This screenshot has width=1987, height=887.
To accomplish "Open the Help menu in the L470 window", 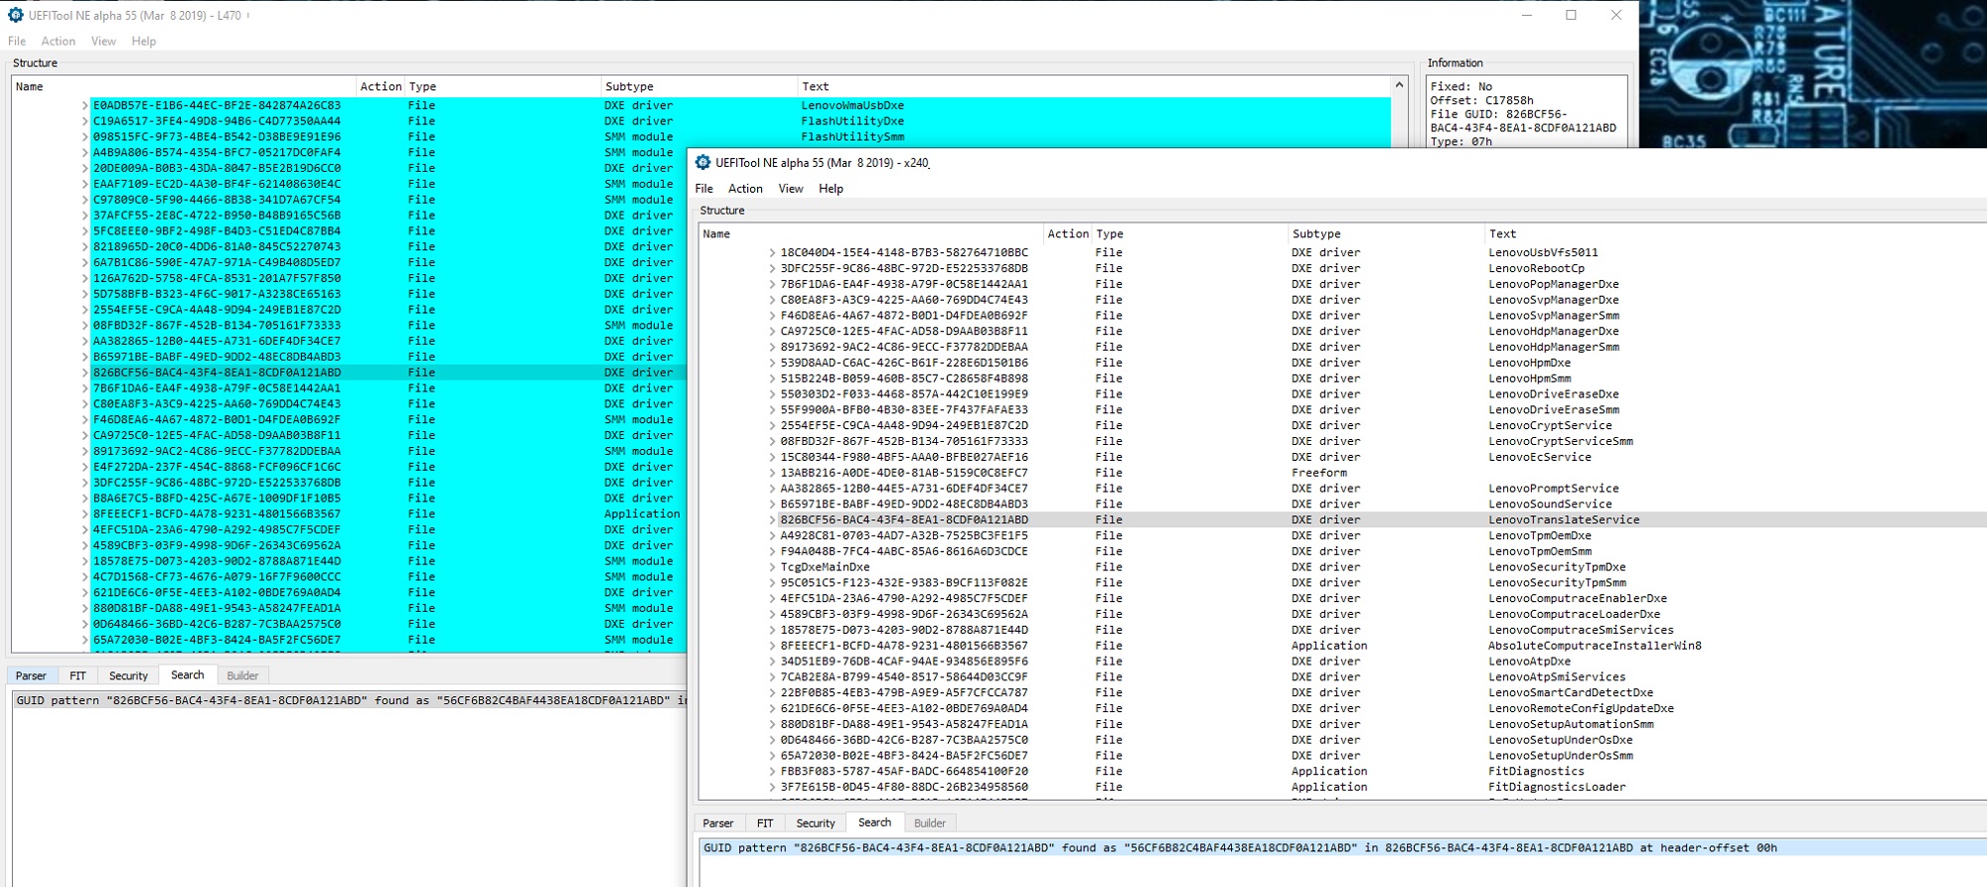I will [x=144, y=41].
